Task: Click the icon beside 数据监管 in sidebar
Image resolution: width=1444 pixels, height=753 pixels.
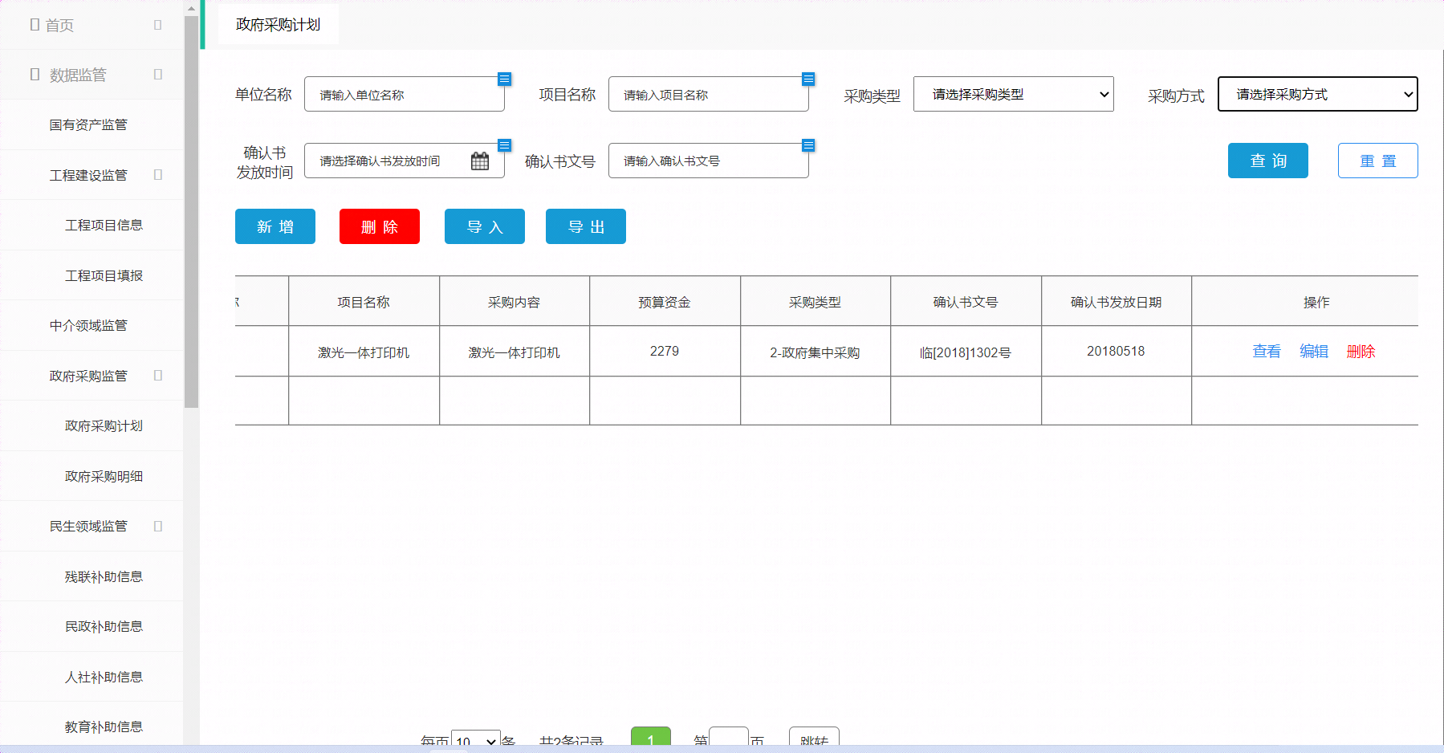Action: (35, 75)
